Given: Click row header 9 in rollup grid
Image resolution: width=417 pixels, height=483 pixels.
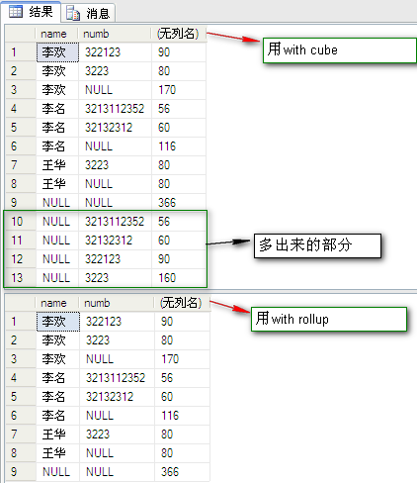Looking at the screenshot, I should (21, 472).
